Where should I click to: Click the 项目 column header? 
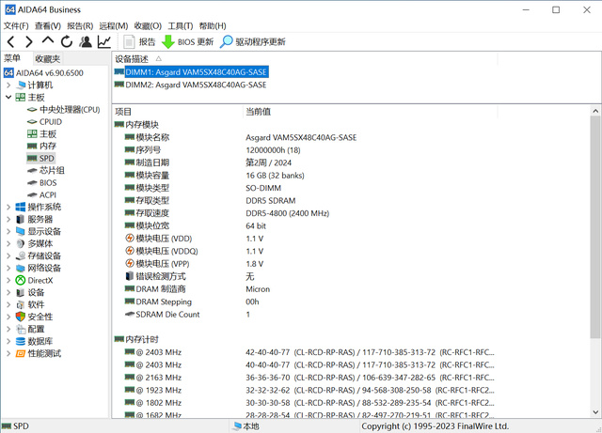(123, 112)
